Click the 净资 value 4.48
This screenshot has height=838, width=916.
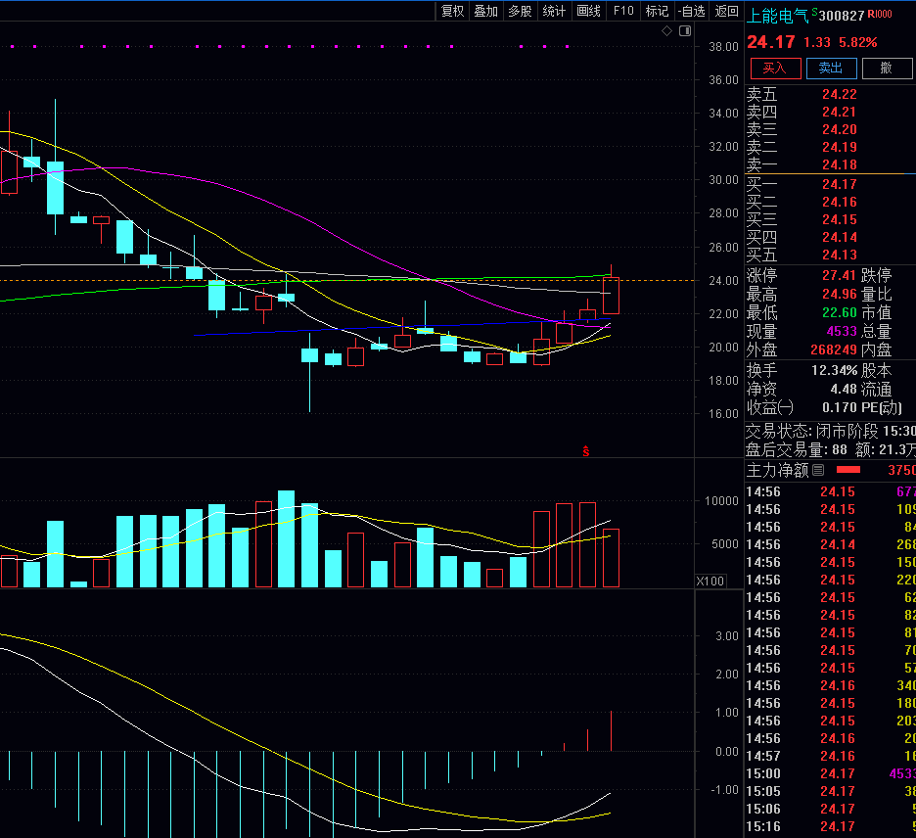(x=844, y=389)
